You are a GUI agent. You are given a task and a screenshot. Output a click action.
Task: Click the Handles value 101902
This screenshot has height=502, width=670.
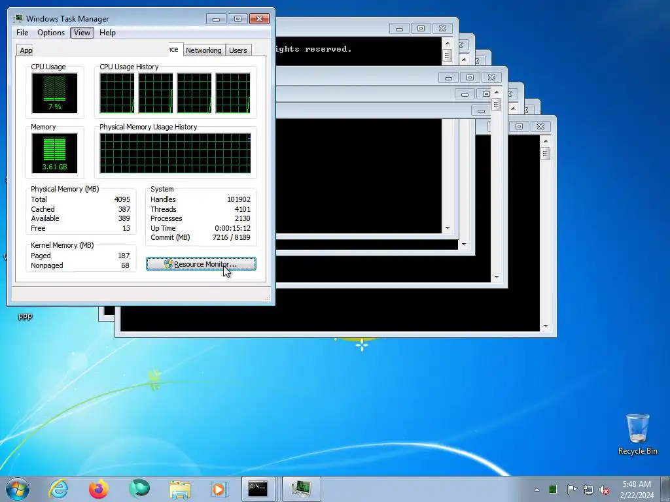(x=239, y=199)
